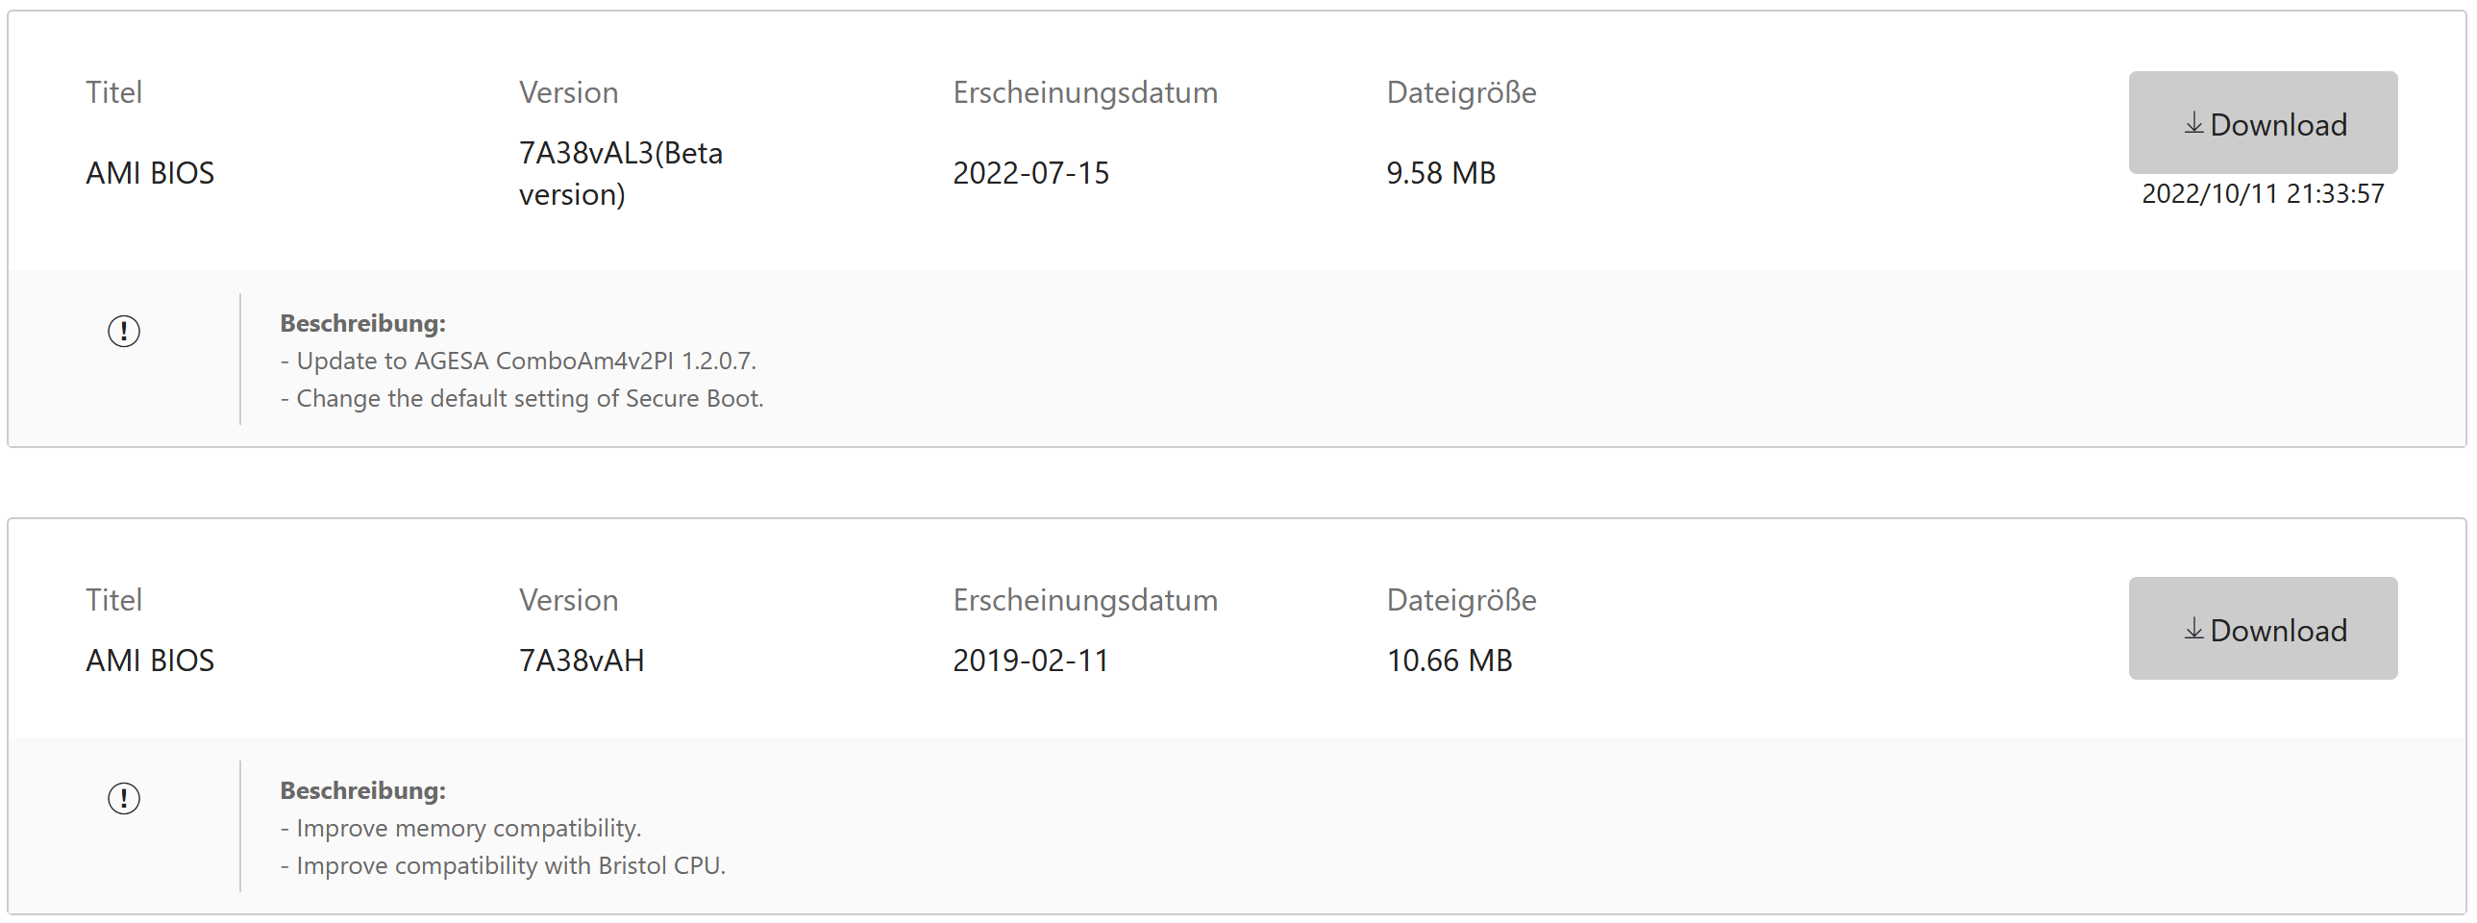Click the AGESA ComboAm4v2PI 1.2.0.7 update line
The width and height of the screenshot is (2477, 923).
[x=518, y=361]
